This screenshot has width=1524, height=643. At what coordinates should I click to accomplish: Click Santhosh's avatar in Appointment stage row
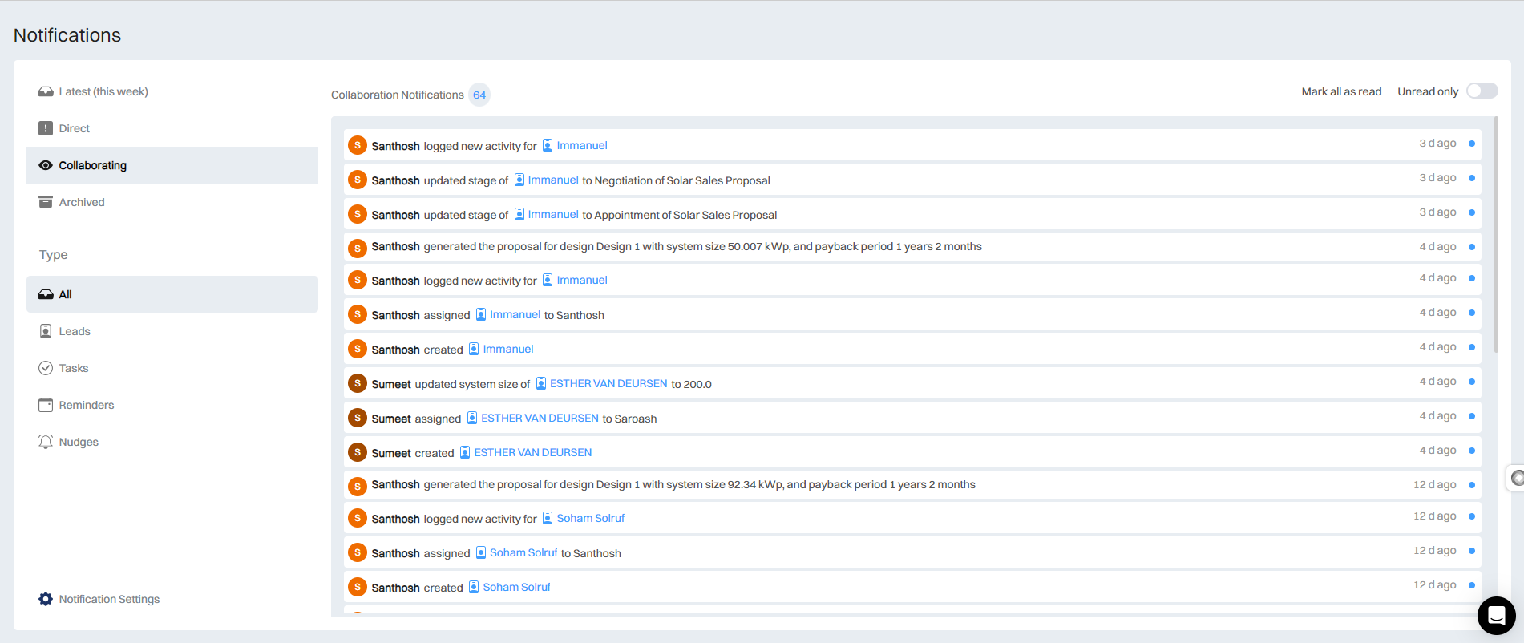coord(358,214)
